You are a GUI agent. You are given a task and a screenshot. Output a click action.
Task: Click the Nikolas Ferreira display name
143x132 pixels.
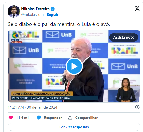point(35,9)
